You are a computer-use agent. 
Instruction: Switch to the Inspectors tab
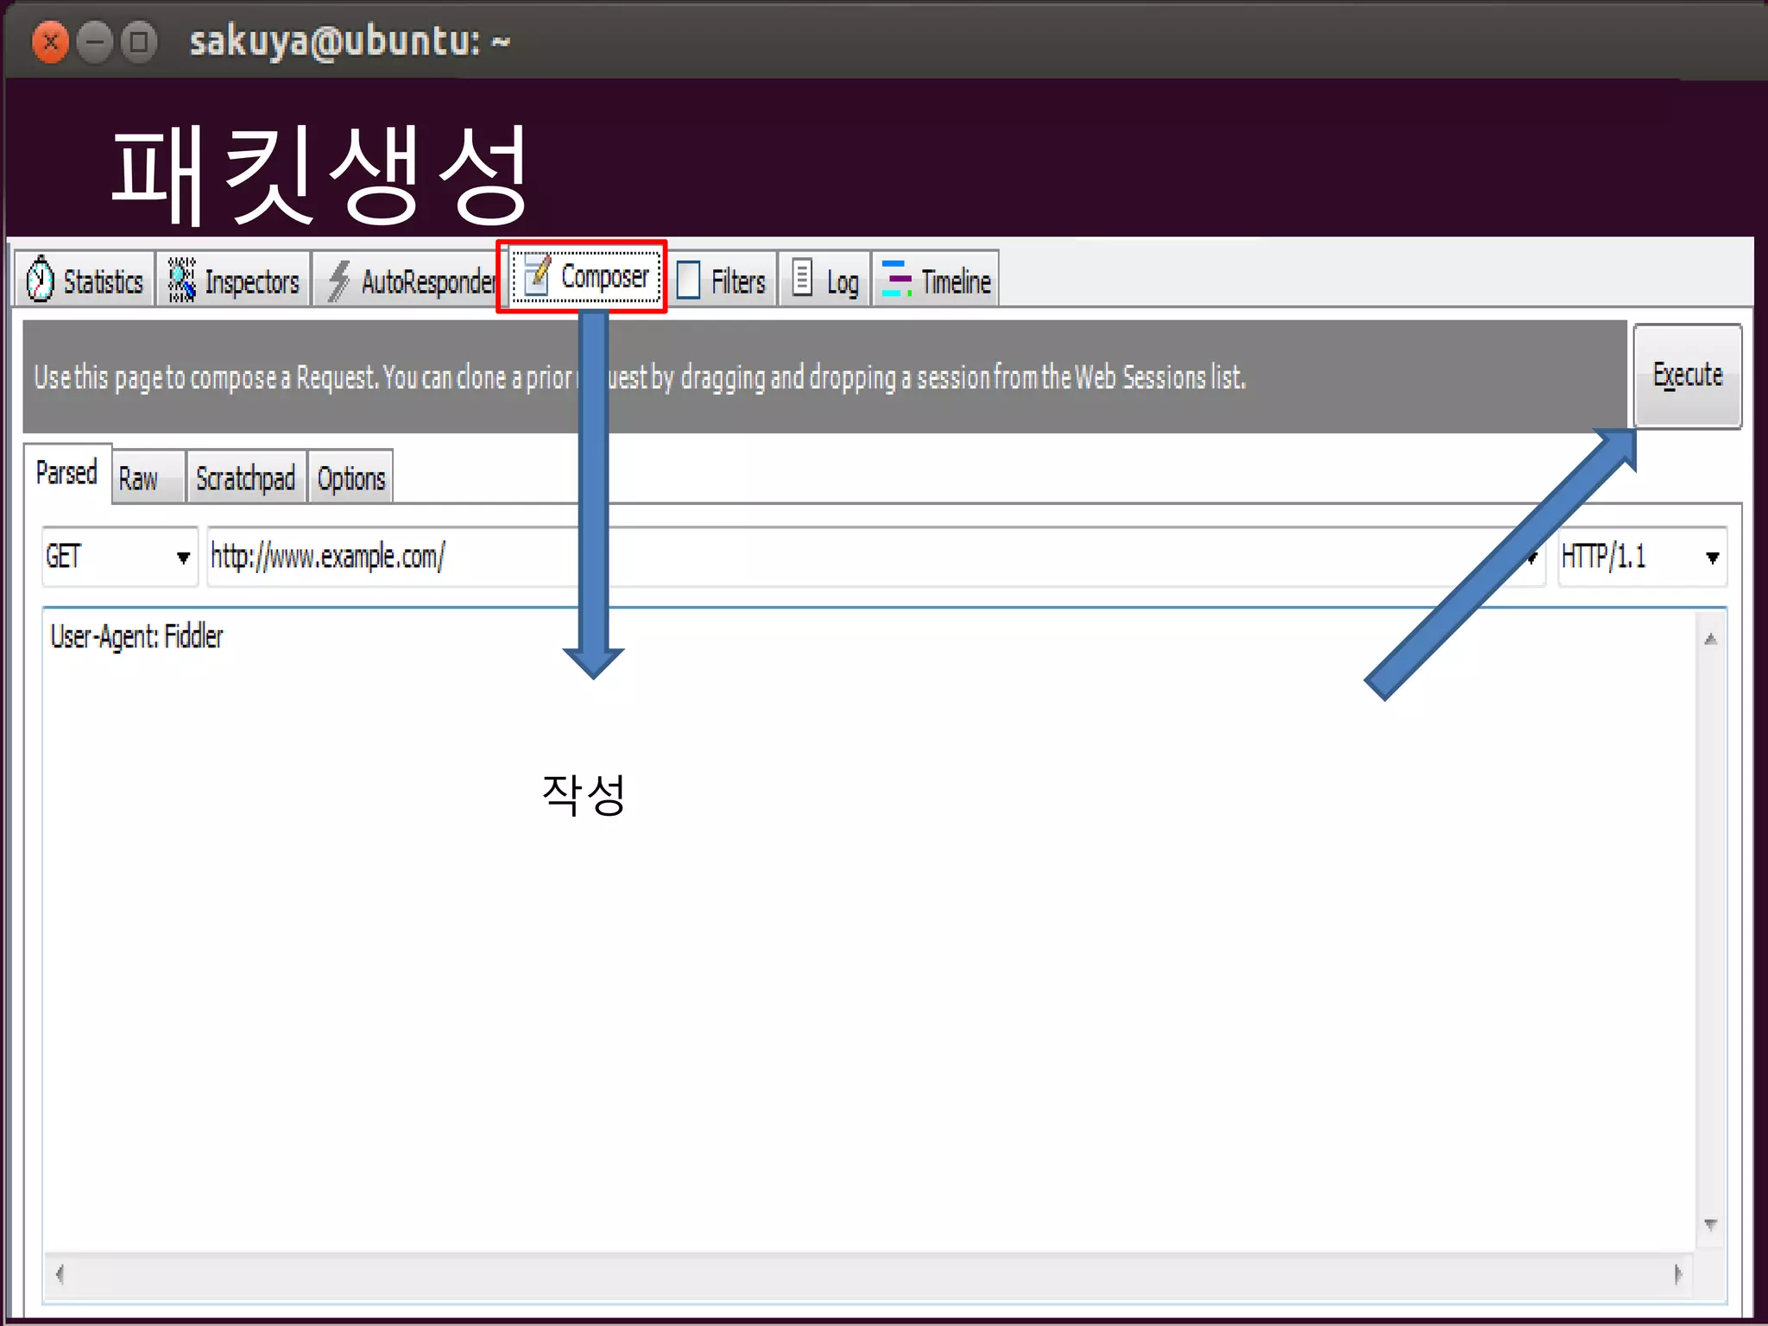click(233, 279)
